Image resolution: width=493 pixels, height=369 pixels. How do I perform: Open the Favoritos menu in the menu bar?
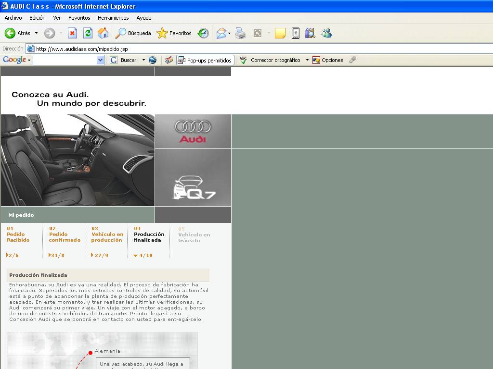pyautogui.click(x=79, y=18)
